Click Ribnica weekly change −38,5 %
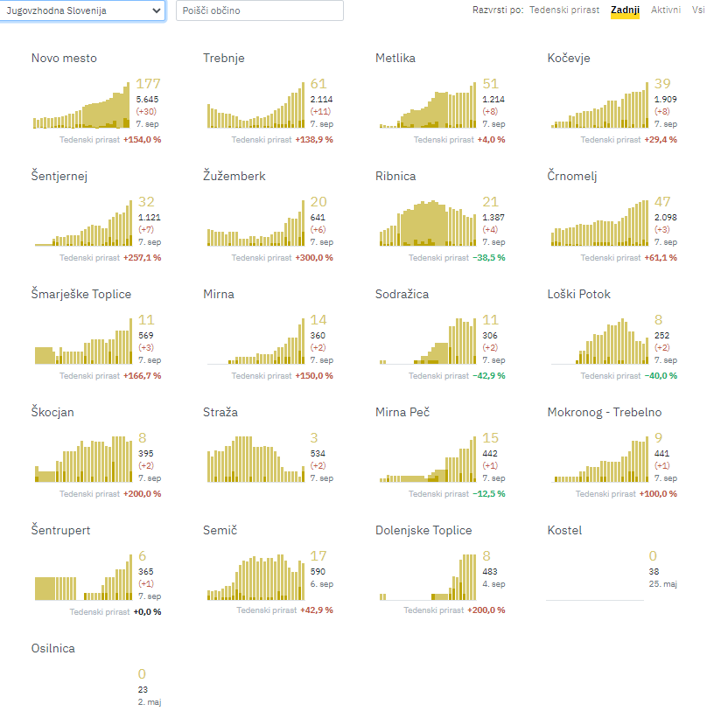The image size is (728, 718). point(489,258)
